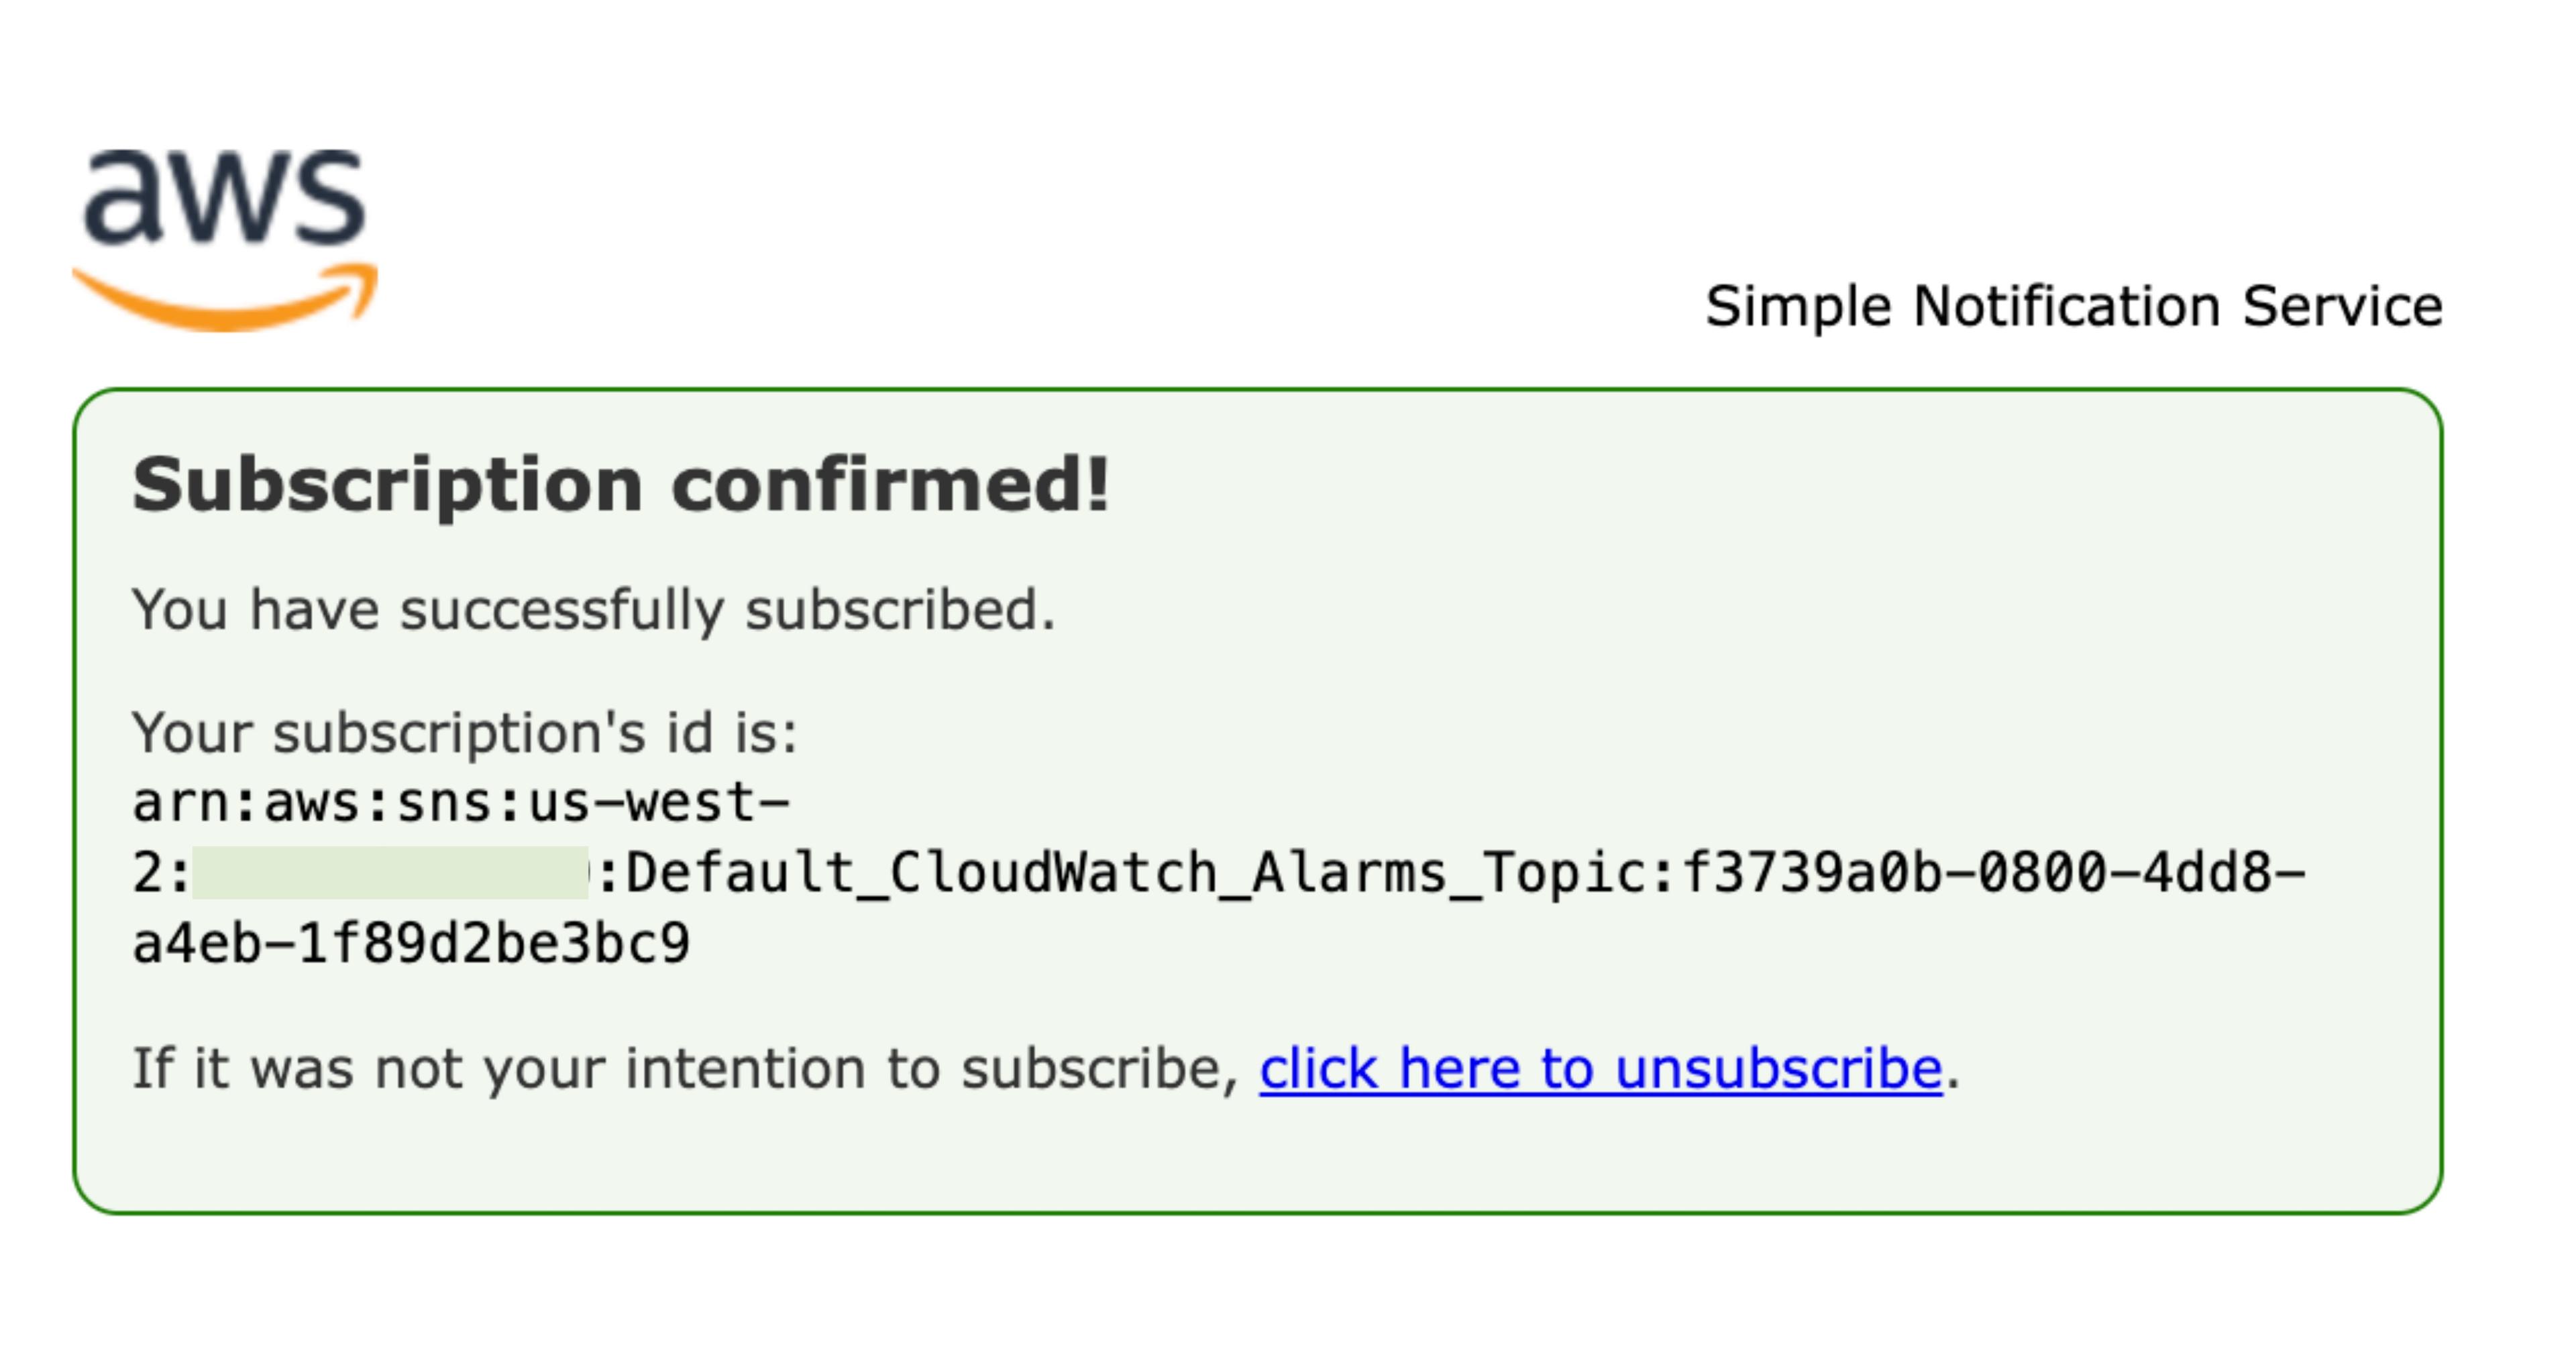This screenshot has width=2576, height=1353.
Task: Click "You have successfully subscribed." text
Action: coord(593,609)
